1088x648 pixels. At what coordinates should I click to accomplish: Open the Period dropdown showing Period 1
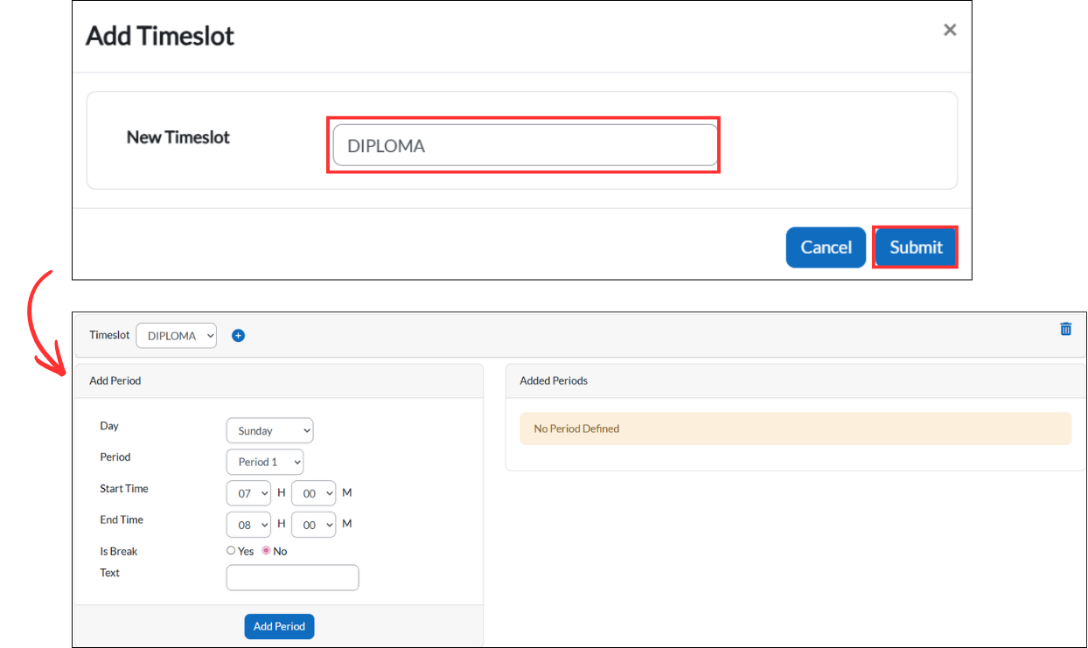tap(265, 462)
